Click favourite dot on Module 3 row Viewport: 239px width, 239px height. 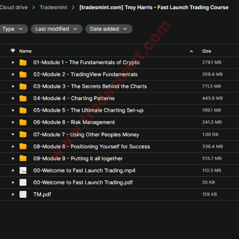click(x=13, y=87)
